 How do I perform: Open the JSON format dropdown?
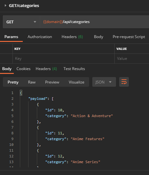[104, 82]
